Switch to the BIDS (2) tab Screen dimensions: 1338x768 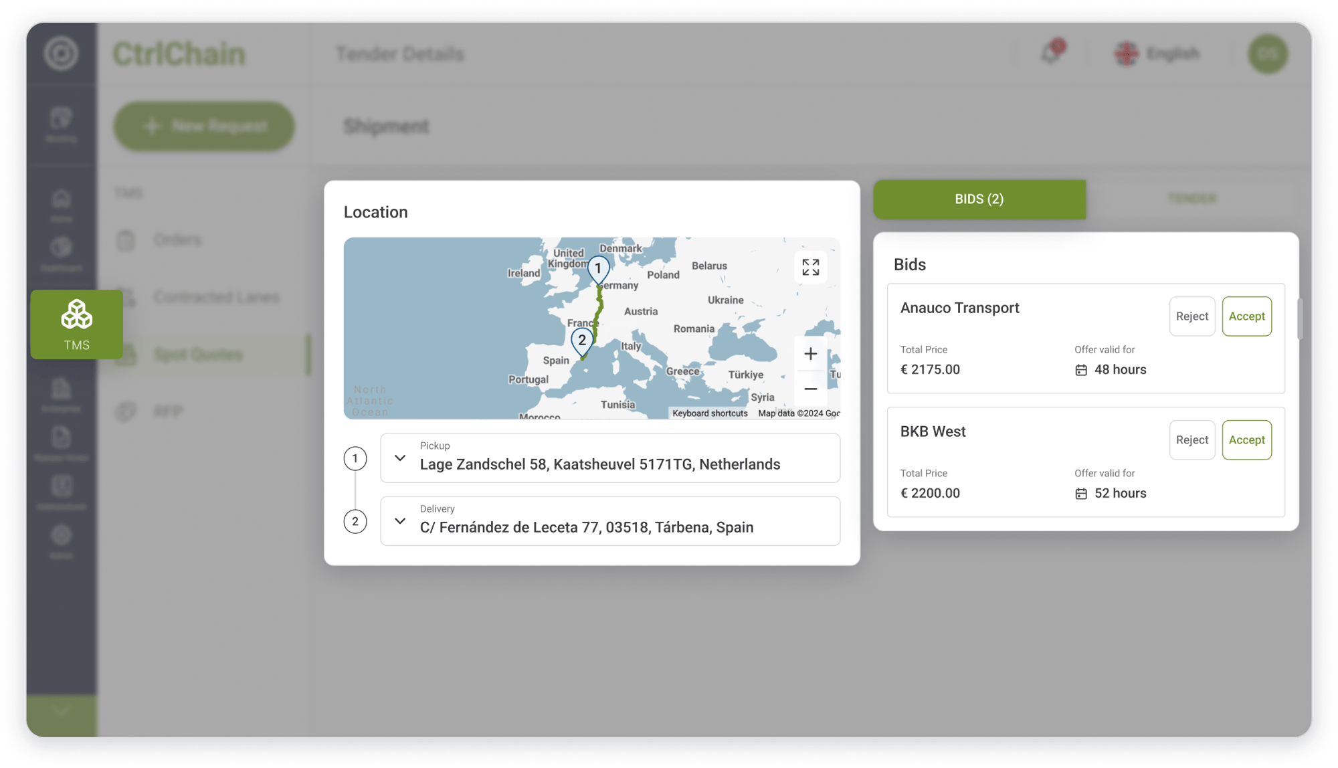click(979, 199)
